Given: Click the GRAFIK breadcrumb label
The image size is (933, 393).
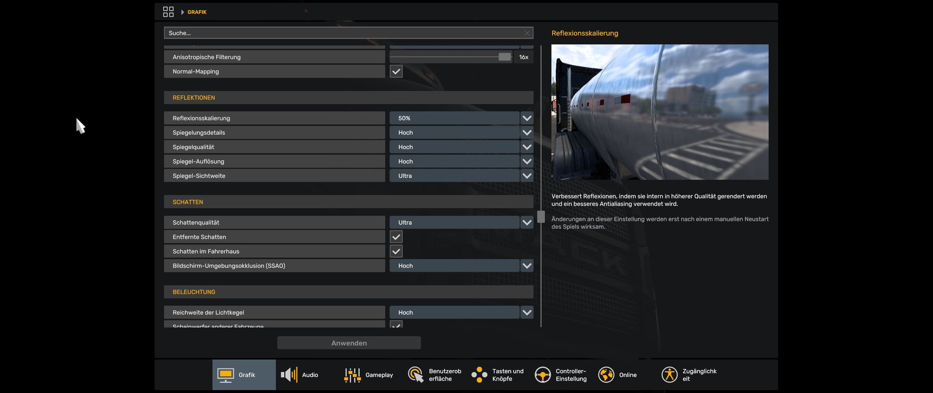Looking at the screenshot, I should click(x=197, y=12).
